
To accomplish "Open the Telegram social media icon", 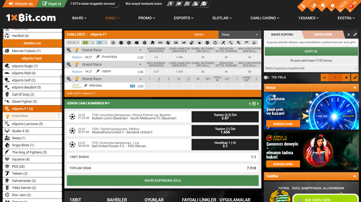I will click(x=204, y=3).
